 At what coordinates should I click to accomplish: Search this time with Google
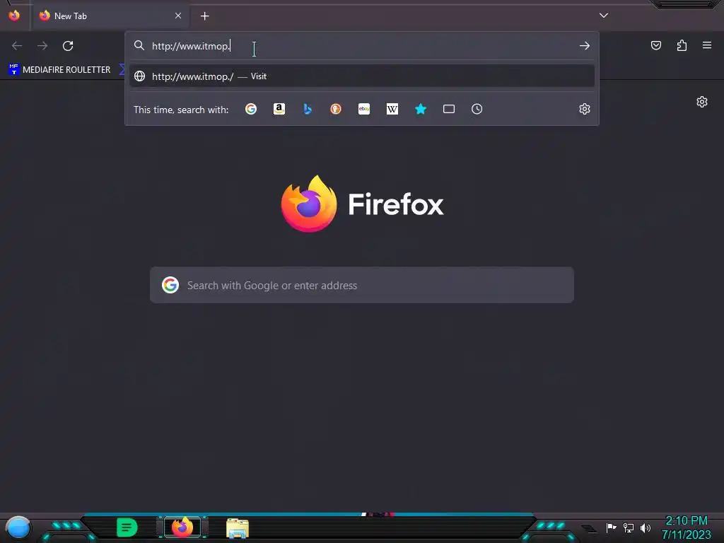pyautogui.click(x=251, y=109)
